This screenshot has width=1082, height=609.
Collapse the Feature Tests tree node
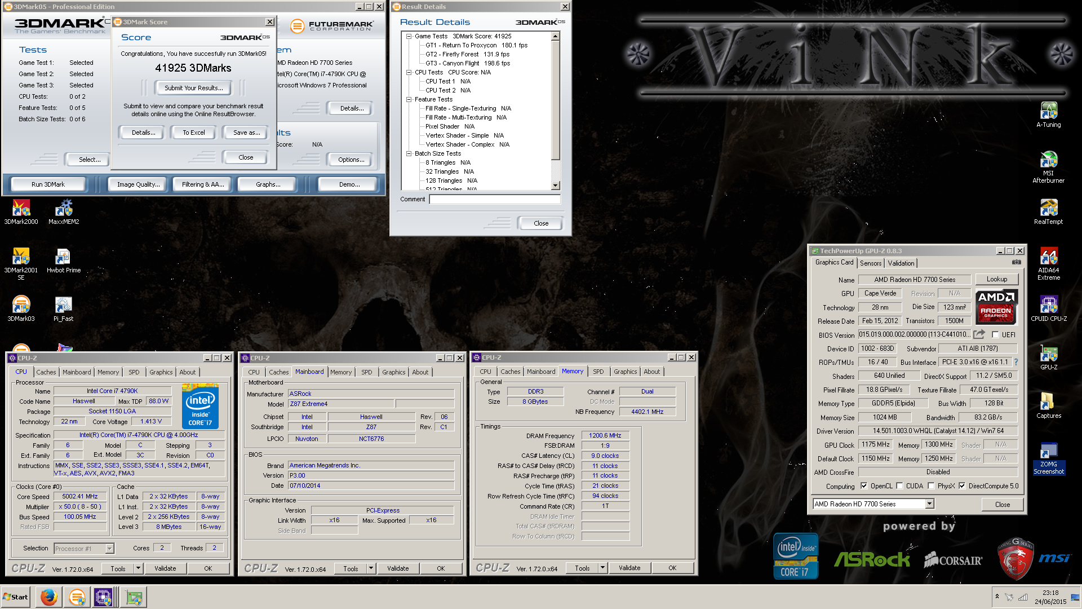point(409,99)
